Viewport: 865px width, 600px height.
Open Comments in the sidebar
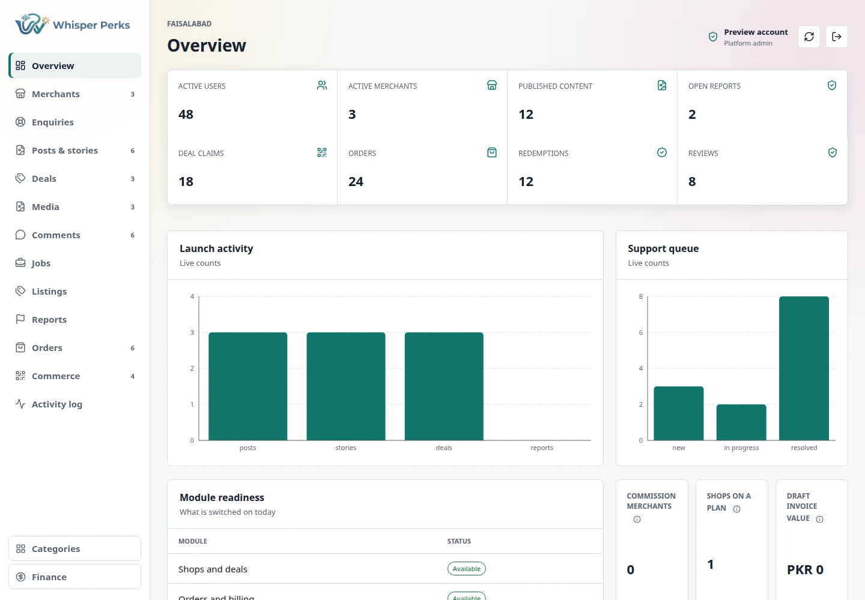(x=75, y=235)
